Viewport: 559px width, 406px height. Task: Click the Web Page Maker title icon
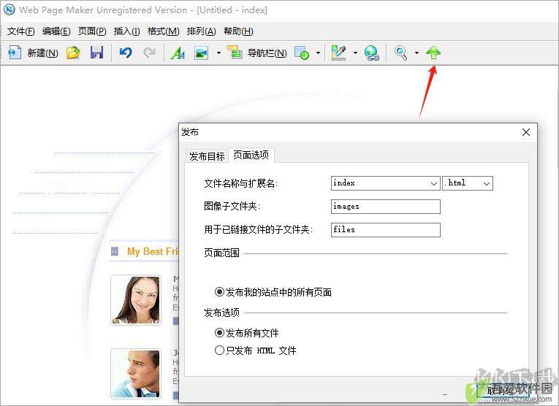pos(9,9)
